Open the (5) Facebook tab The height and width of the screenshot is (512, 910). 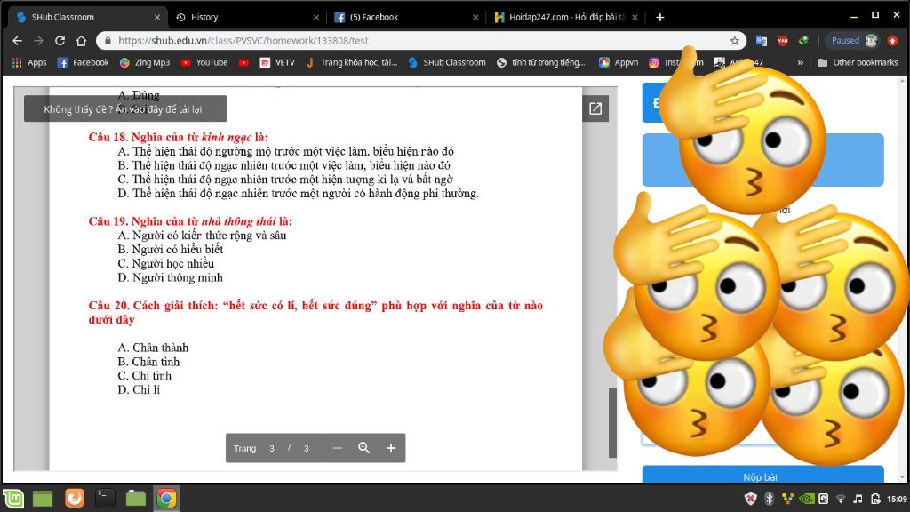[405, 18]
